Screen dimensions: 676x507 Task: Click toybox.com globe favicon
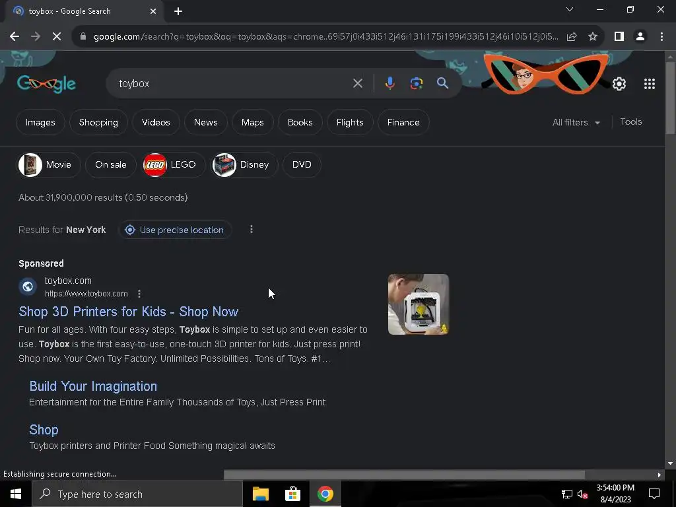tap(28, 287)
